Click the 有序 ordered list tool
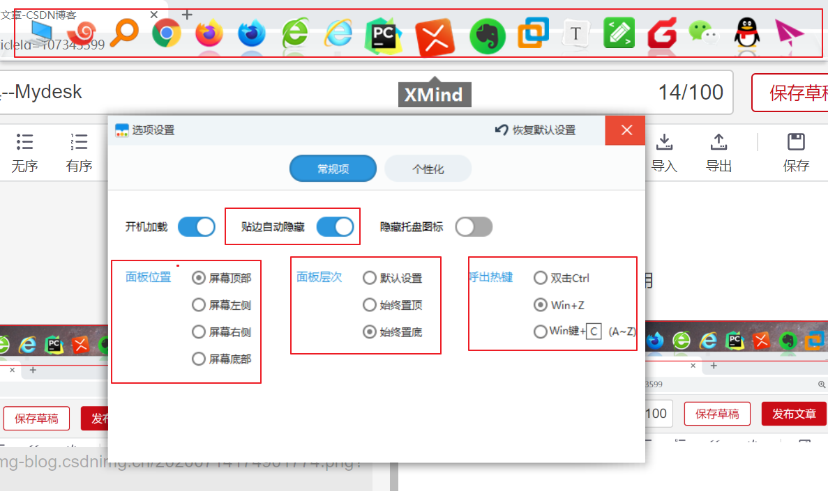The width and height of the screenshot is (828, 491). tap(79, 153)
